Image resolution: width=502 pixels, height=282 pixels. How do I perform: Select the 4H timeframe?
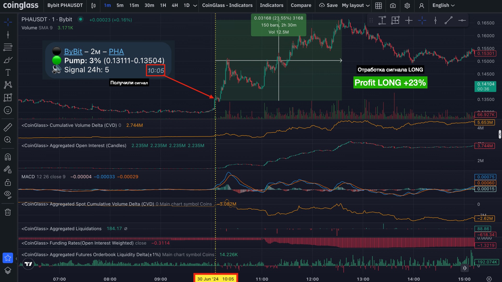[x=175, y=5]
